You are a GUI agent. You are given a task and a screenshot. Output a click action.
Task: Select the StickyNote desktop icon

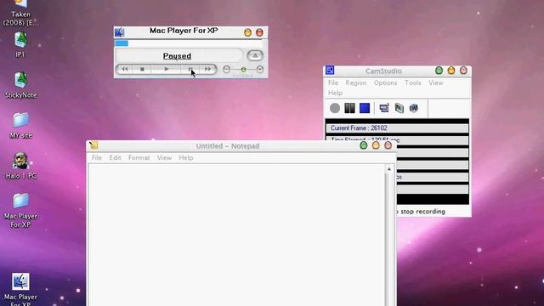(x=20, y=85)
